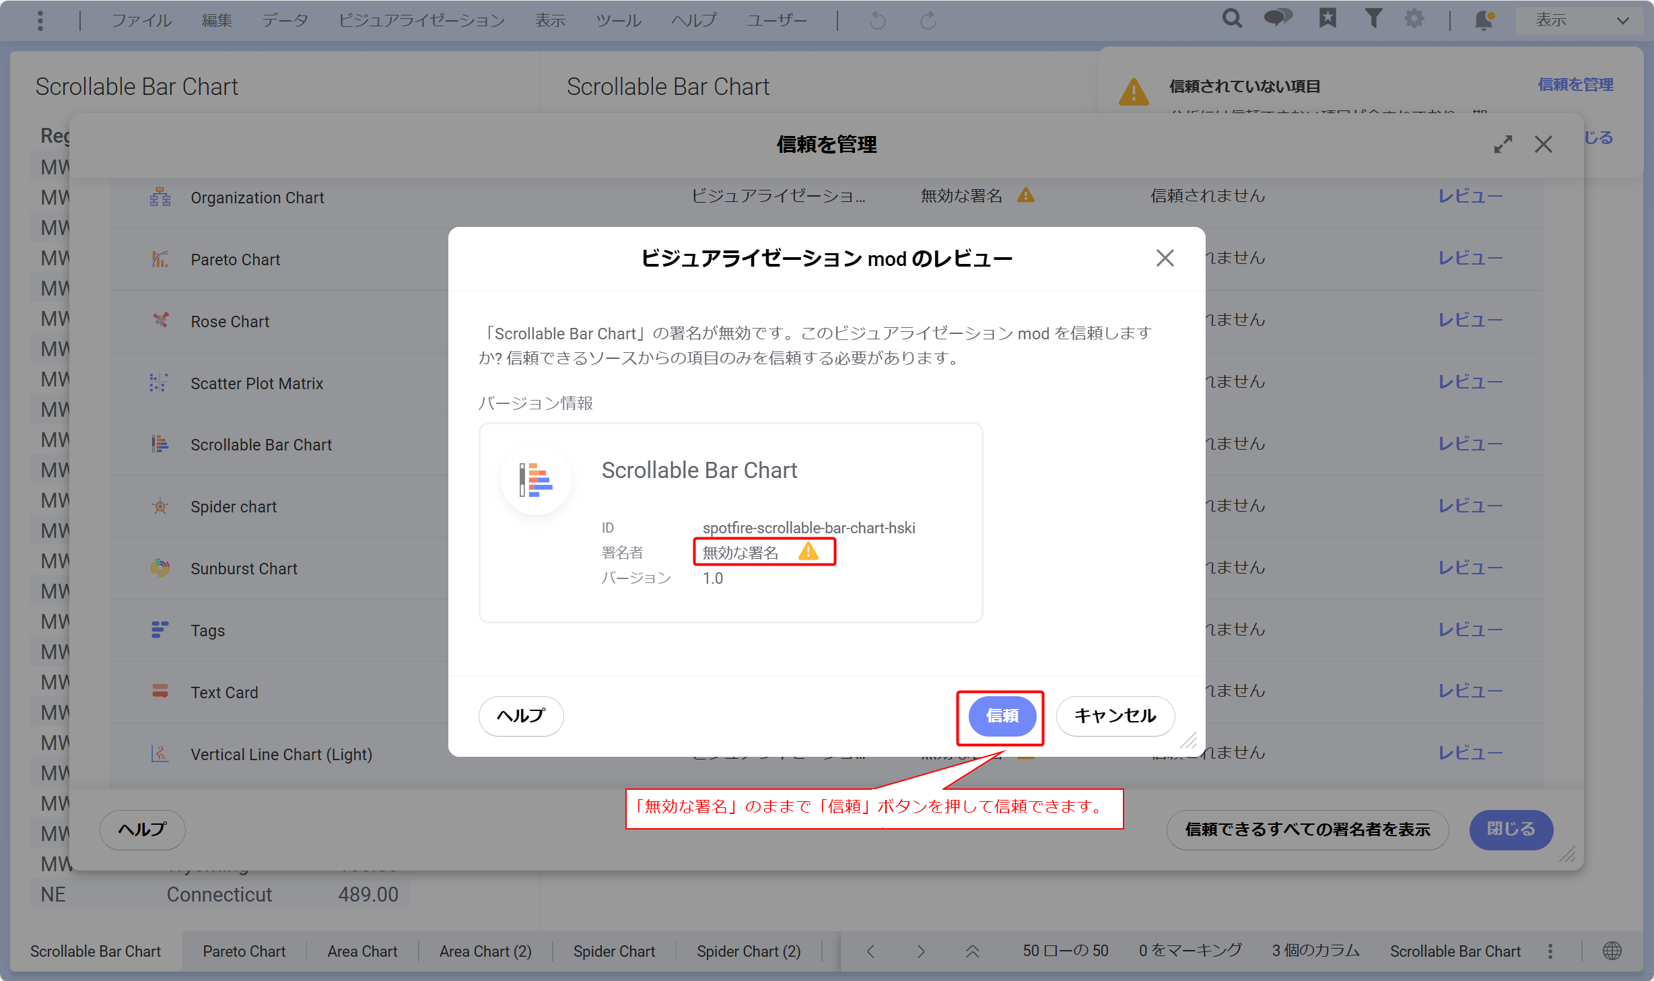Click the warning triangle in untrusted items banner

pos(1134,92)
